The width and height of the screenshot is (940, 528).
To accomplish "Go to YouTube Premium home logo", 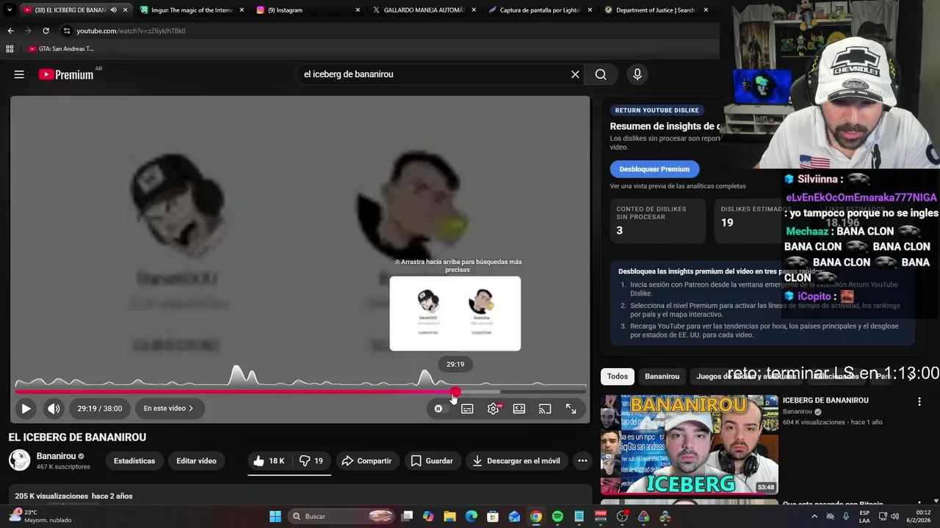I will (x=66, y=74).
